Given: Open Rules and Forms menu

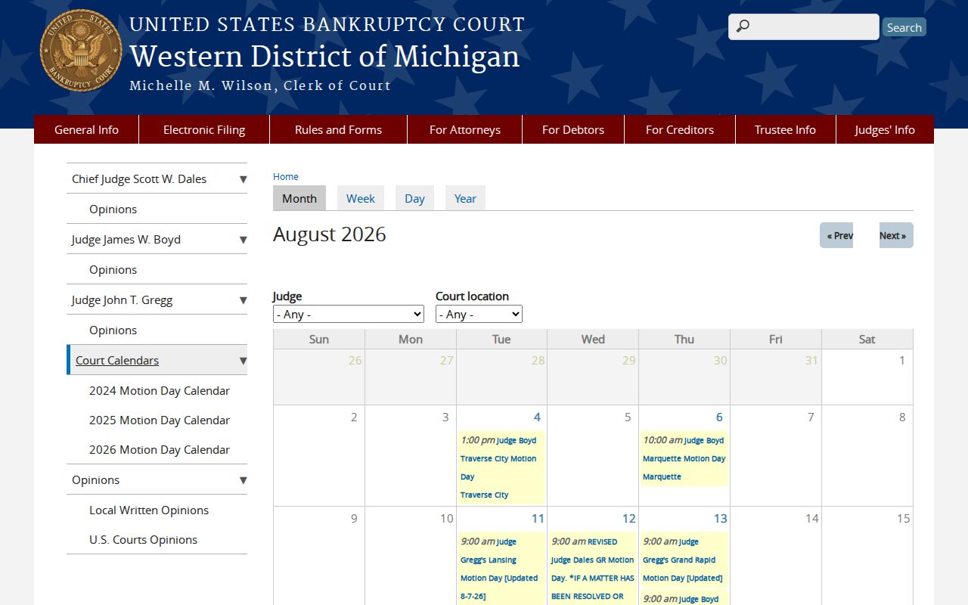Looking at the screenshot, I should tap(338, 129).
